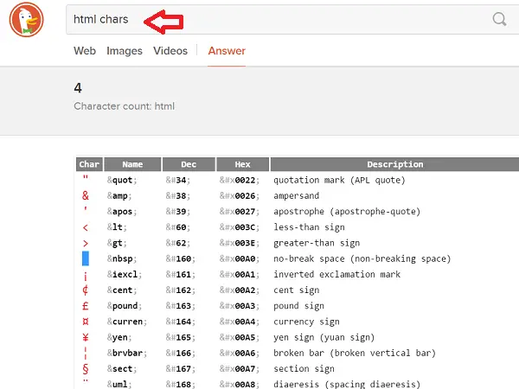Click the 'ampersand' description
Viewport: 519px width, 389px height.
click(x=296, y=196)
